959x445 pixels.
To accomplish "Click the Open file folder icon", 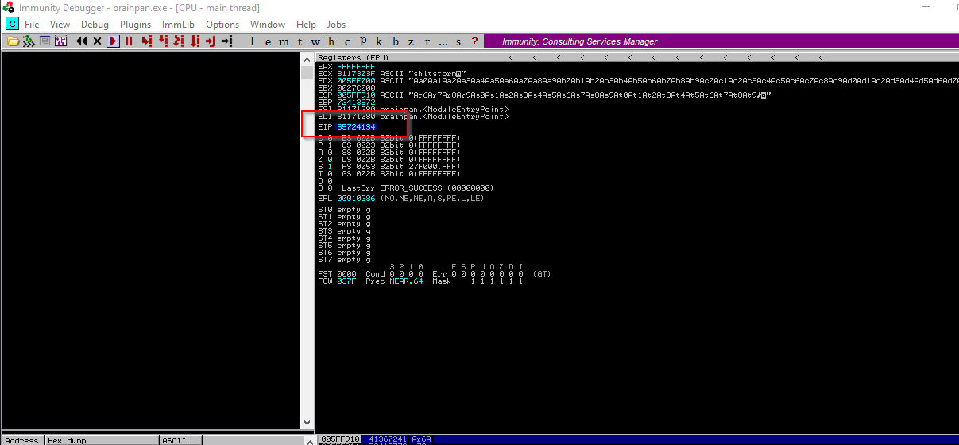I will coord(13,41).
